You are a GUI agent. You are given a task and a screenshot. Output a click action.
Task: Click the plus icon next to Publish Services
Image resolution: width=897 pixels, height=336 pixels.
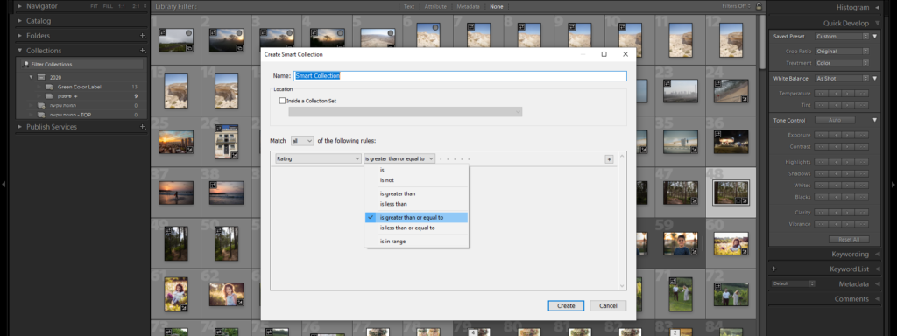(x=143, y=126)
